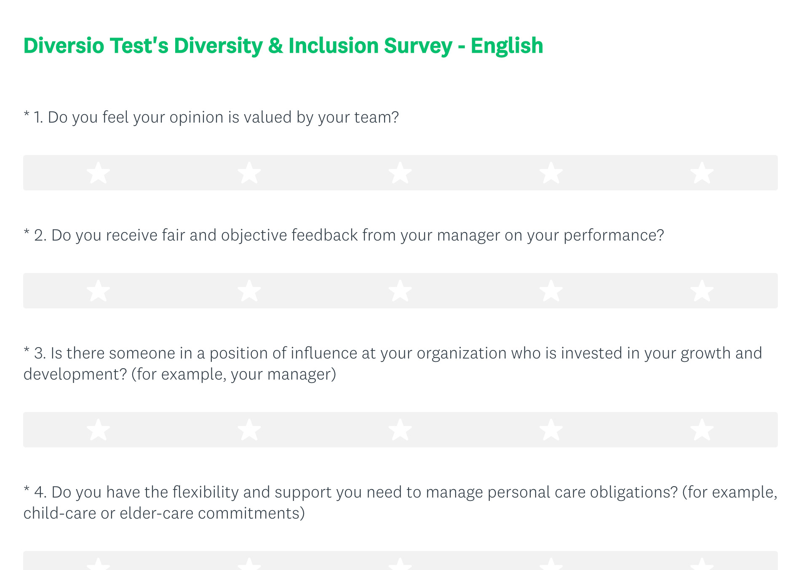Viewport: 801px width, 570px height.
Task: Select the second star for question 3
Action: (249, 430)
